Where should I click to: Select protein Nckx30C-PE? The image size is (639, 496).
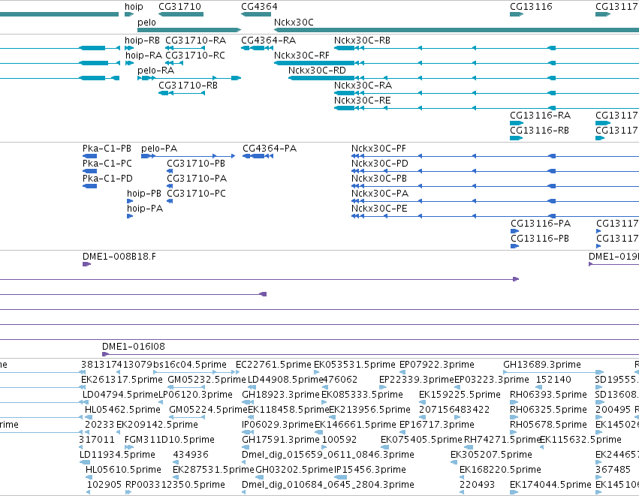(x=379, y=209)
